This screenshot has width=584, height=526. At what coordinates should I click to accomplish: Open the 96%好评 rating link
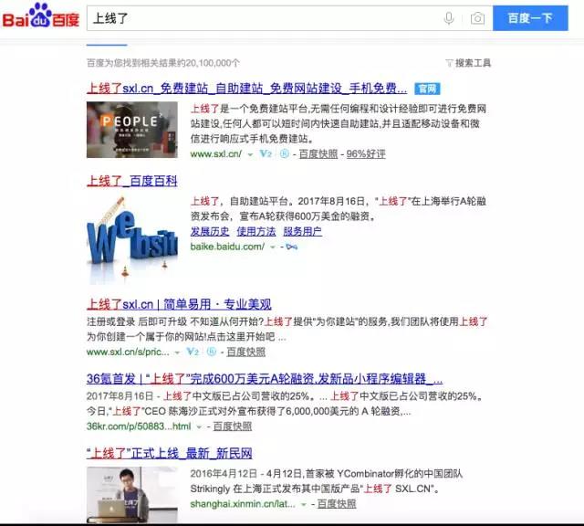pos(366,153)
